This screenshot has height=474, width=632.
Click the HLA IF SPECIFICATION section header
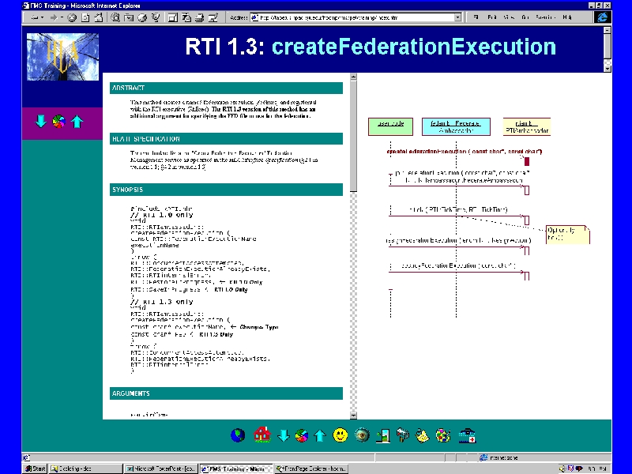tap(226, 139)
